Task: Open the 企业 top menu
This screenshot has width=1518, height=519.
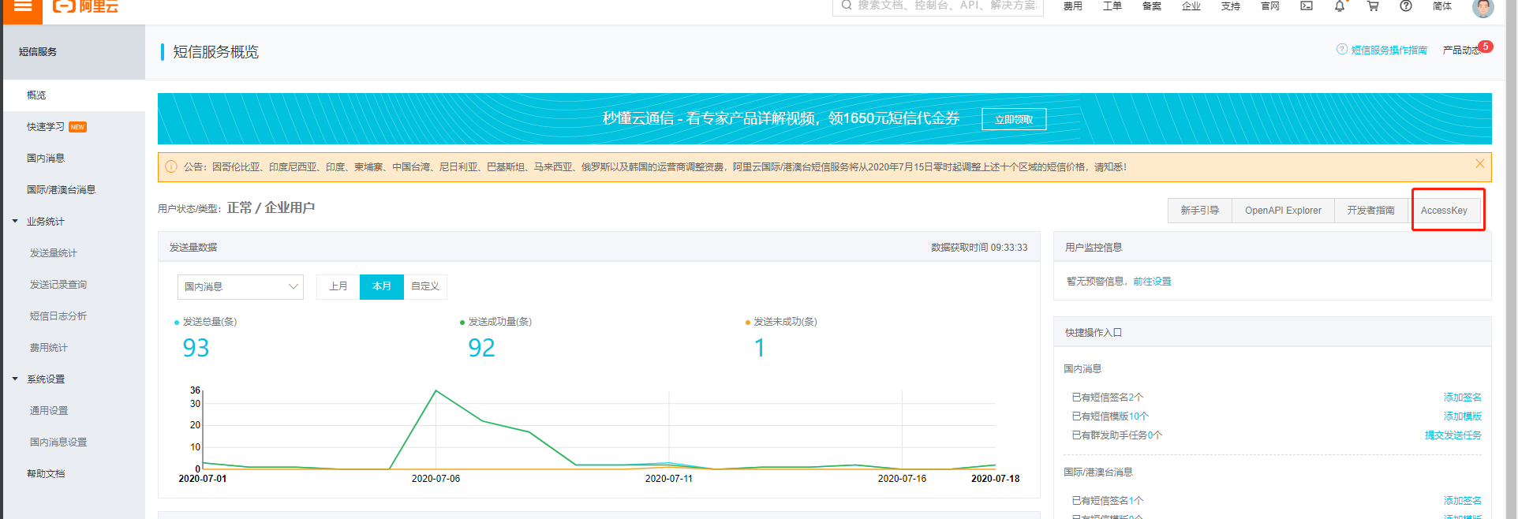Action: 1191,6
